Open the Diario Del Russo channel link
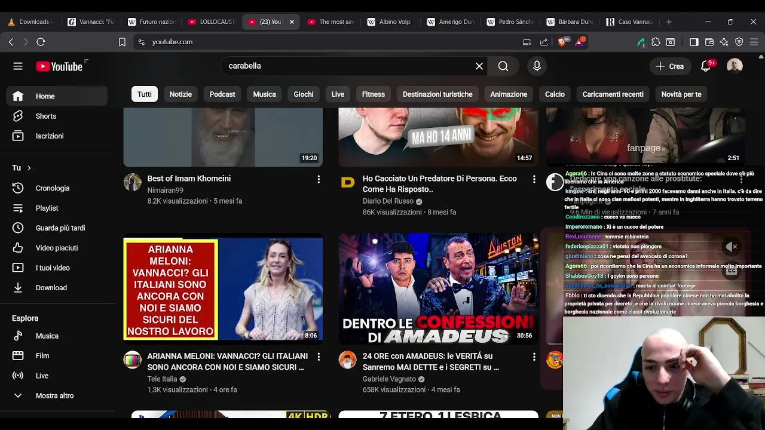 388,201
